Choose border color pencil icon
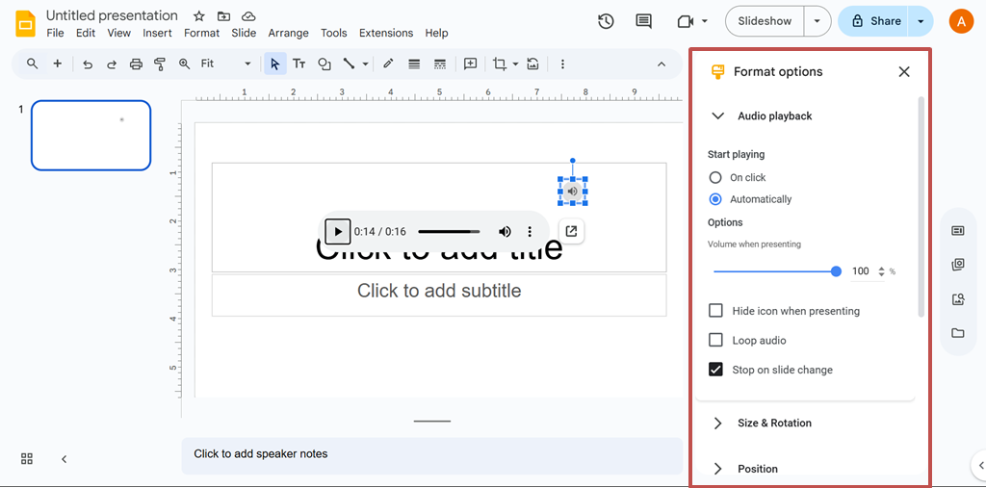986x488 pixels. (x=388, y=64)
